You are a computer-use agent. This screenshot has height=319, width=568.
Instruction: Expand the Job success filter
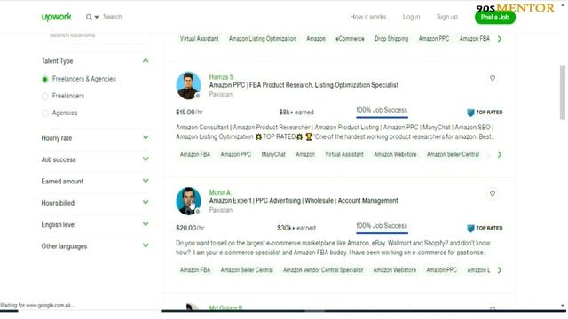point(146,159)
